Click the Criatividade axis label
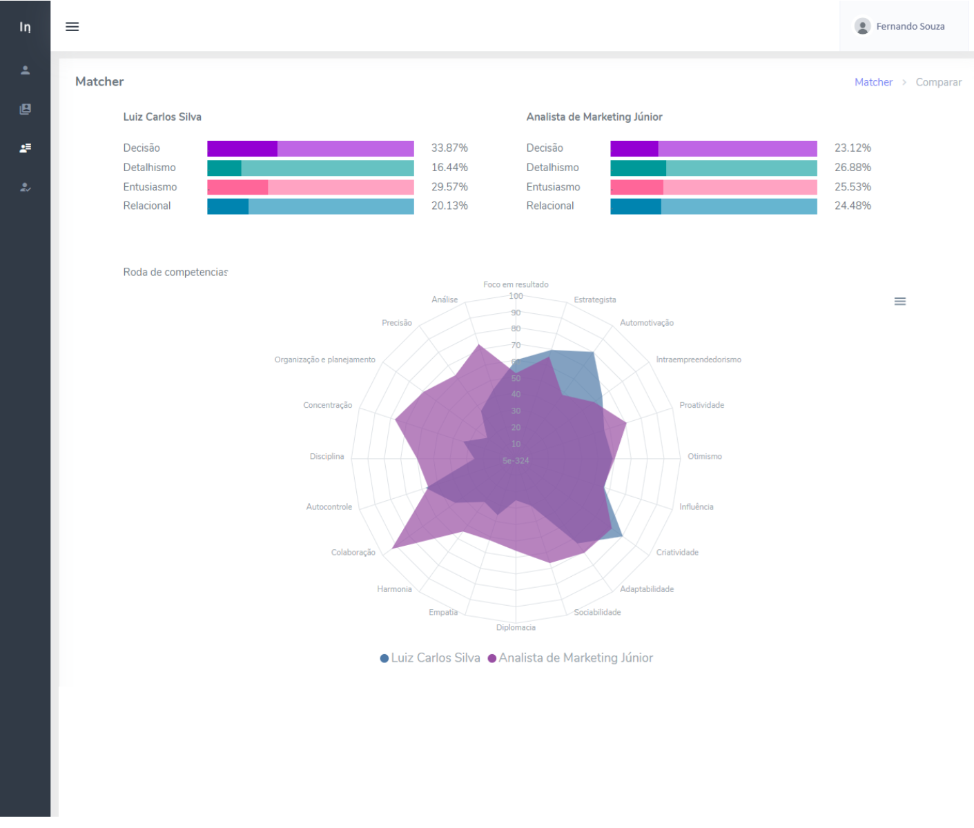Viewport: 974px width, 828px height. point(677,552)
